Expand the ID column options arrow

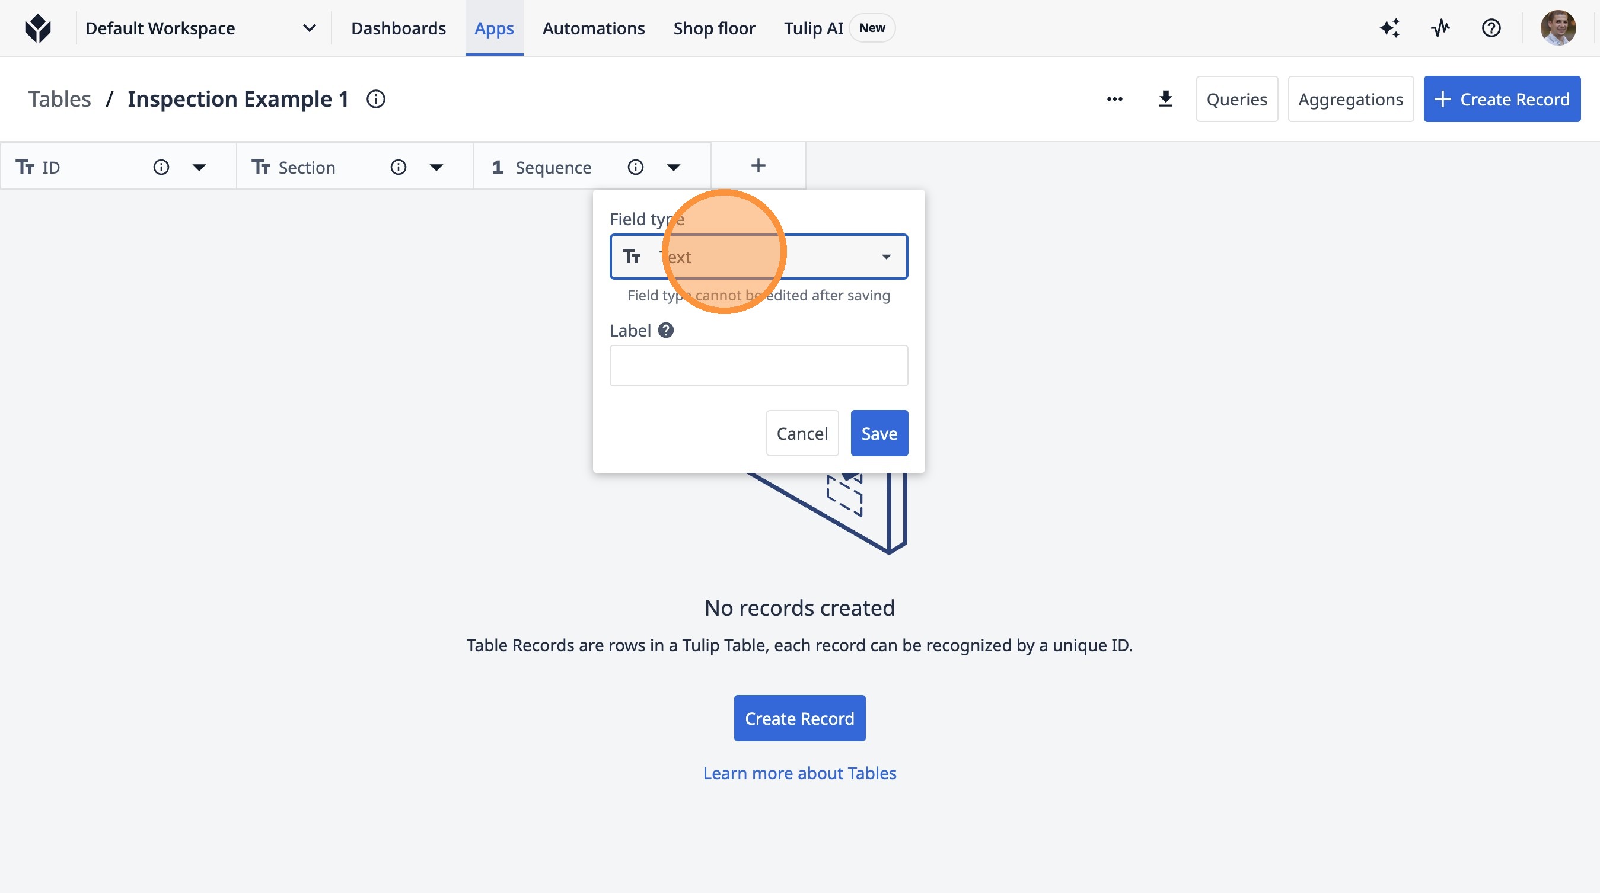click(x=199, y=168)
